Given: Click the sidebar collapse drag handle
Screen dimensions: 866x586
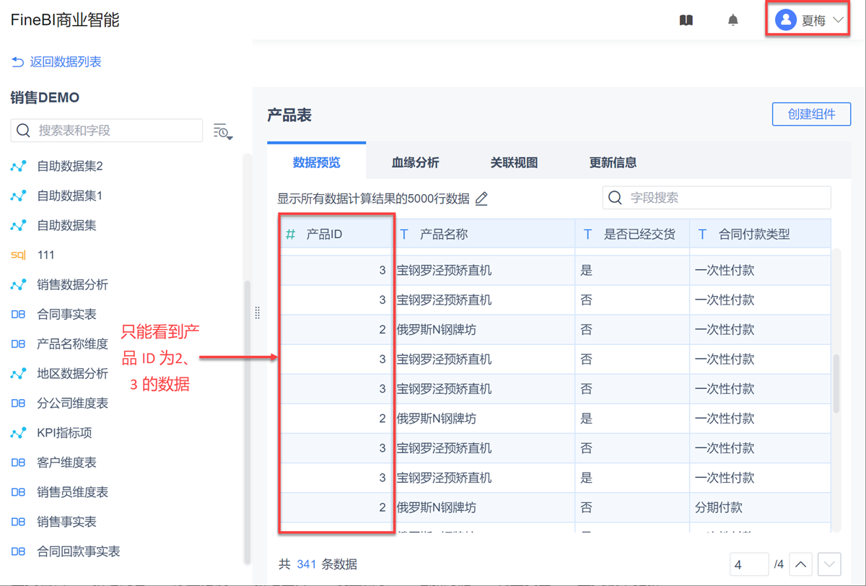Looking at the screenshot, I should tap(258, 312).
